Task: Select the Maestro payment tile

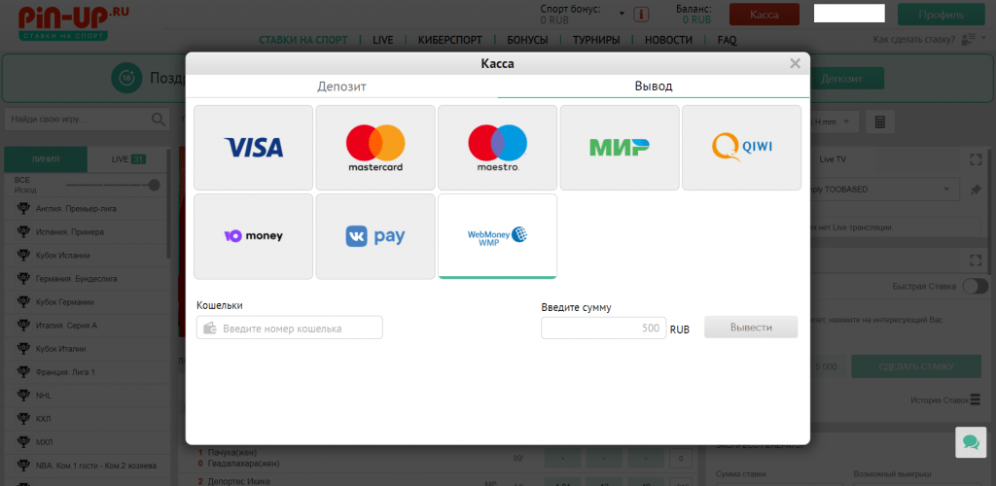Action: coord(497,148)
